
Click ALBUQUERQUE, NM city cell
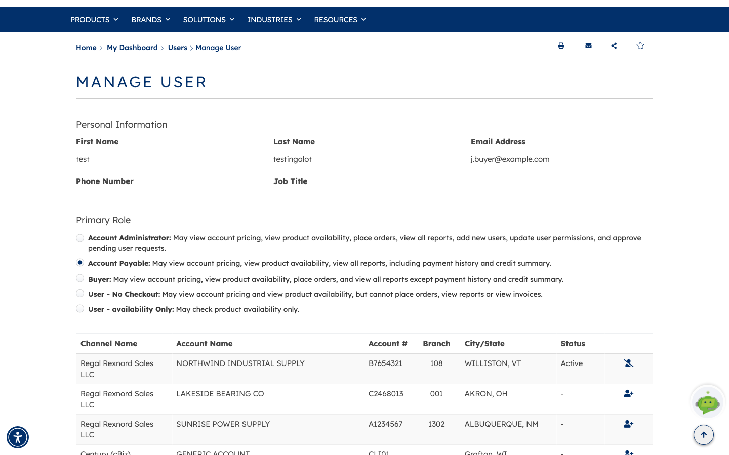pyautogui.click(x=502, y=424)
